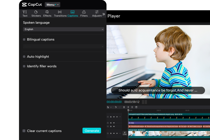Viewport: 210px width, 140px height.
Task: Select the 'We'll take a cup of' caption clip
Action: coord(194,126)
